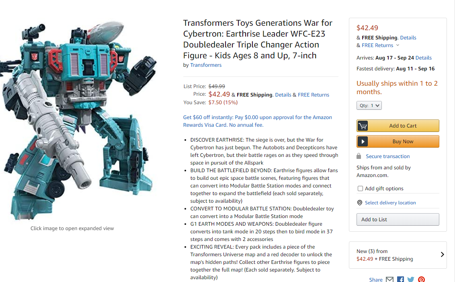
Task: Share product via email icon
Action: click(x=389, y=280)
